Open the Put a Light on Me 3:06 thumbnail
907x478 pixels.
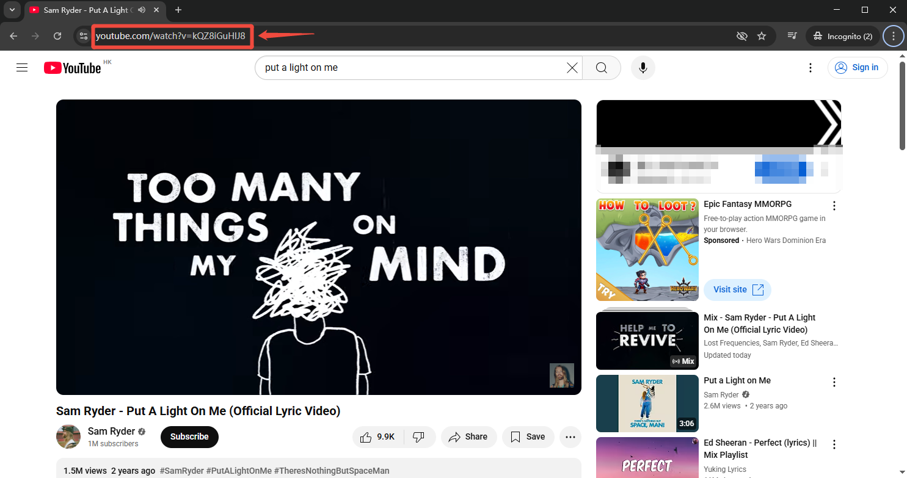647,404
